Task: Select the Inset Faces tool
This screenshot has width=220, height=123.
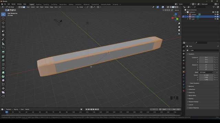Action: 3,56
